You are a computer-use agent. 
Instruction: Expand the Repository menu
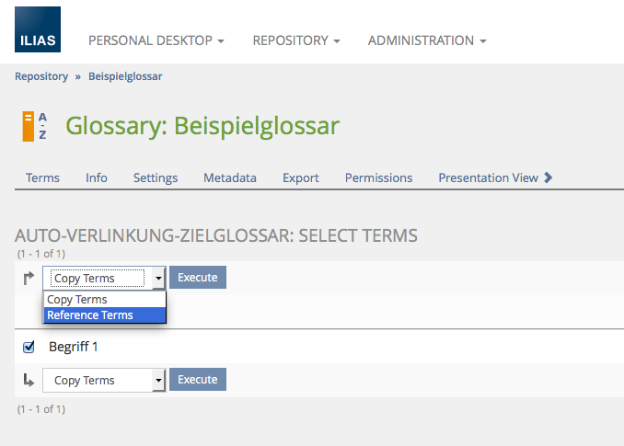tap(296, 40)
